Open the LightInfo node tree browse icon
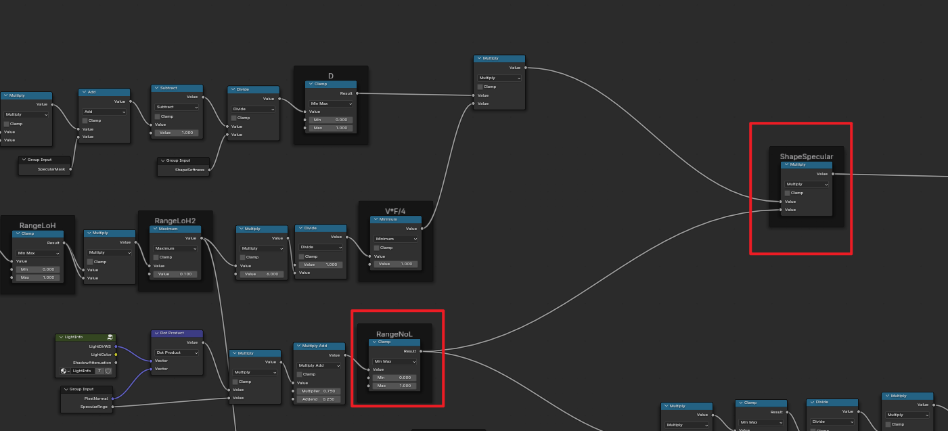Image resolution: width=948 pixels, height=431 pixels. click(x=65, y=371)
